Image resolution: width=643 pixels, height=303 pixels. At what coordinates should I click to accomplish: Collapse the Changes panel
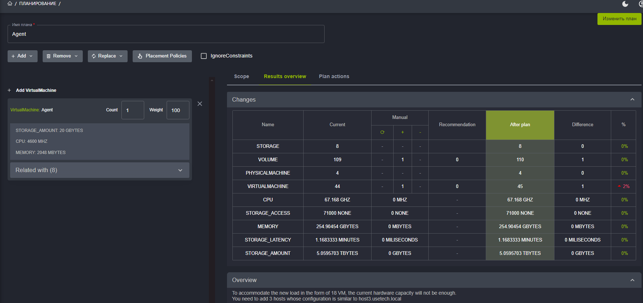633,100
